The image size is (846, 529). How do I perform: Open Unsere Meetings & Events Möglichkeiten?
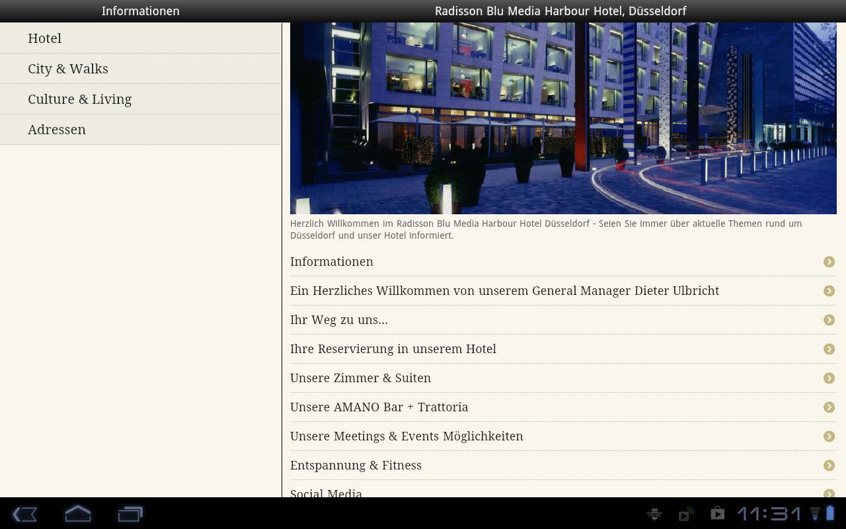563,436
